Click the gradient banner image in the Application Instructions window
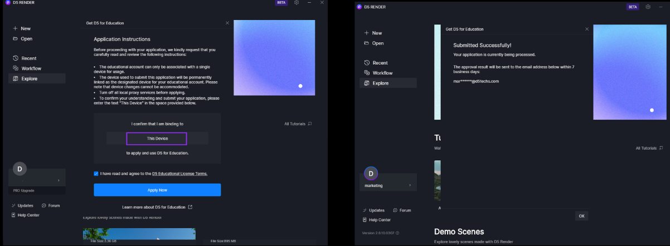 click(x=274, y=58)
